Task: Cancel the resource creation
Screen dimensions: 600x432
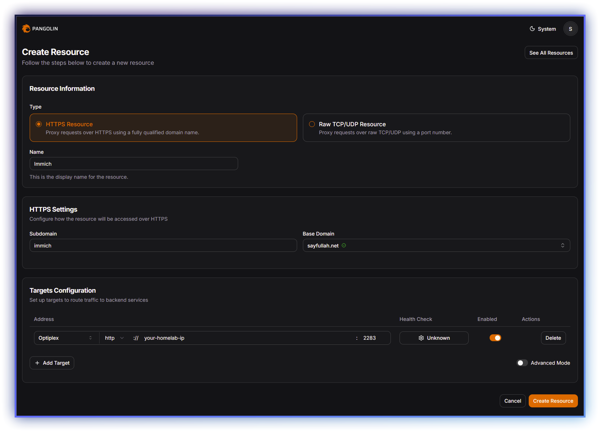Action: 512,401
